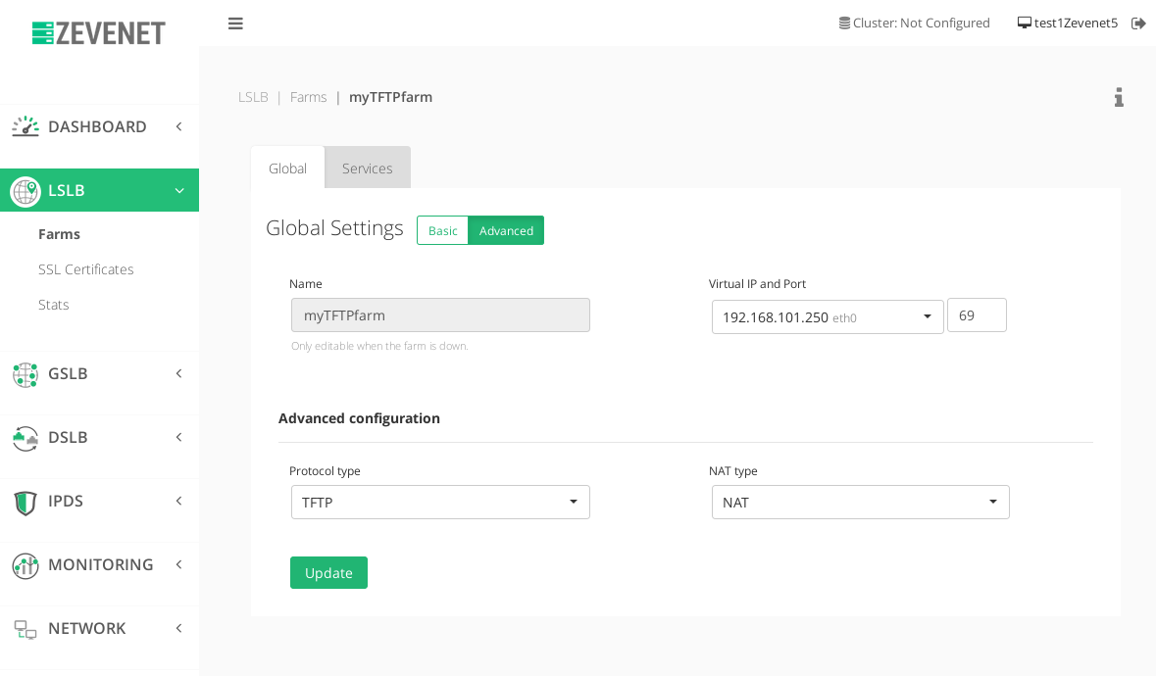Screen dimensions: 1156x676
Task: Open the Stats sidebar link
Action: [54, 305]
